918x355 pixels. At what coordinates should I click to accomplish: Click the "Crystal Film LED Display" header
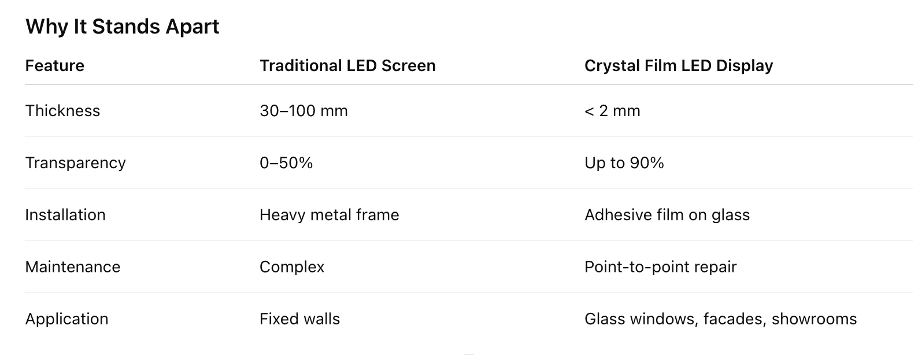click(678, 66)
